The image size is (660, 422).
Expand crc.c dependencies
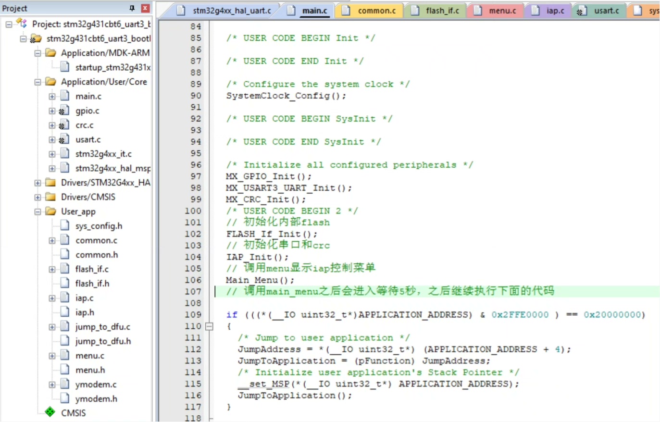pos(52,125)
